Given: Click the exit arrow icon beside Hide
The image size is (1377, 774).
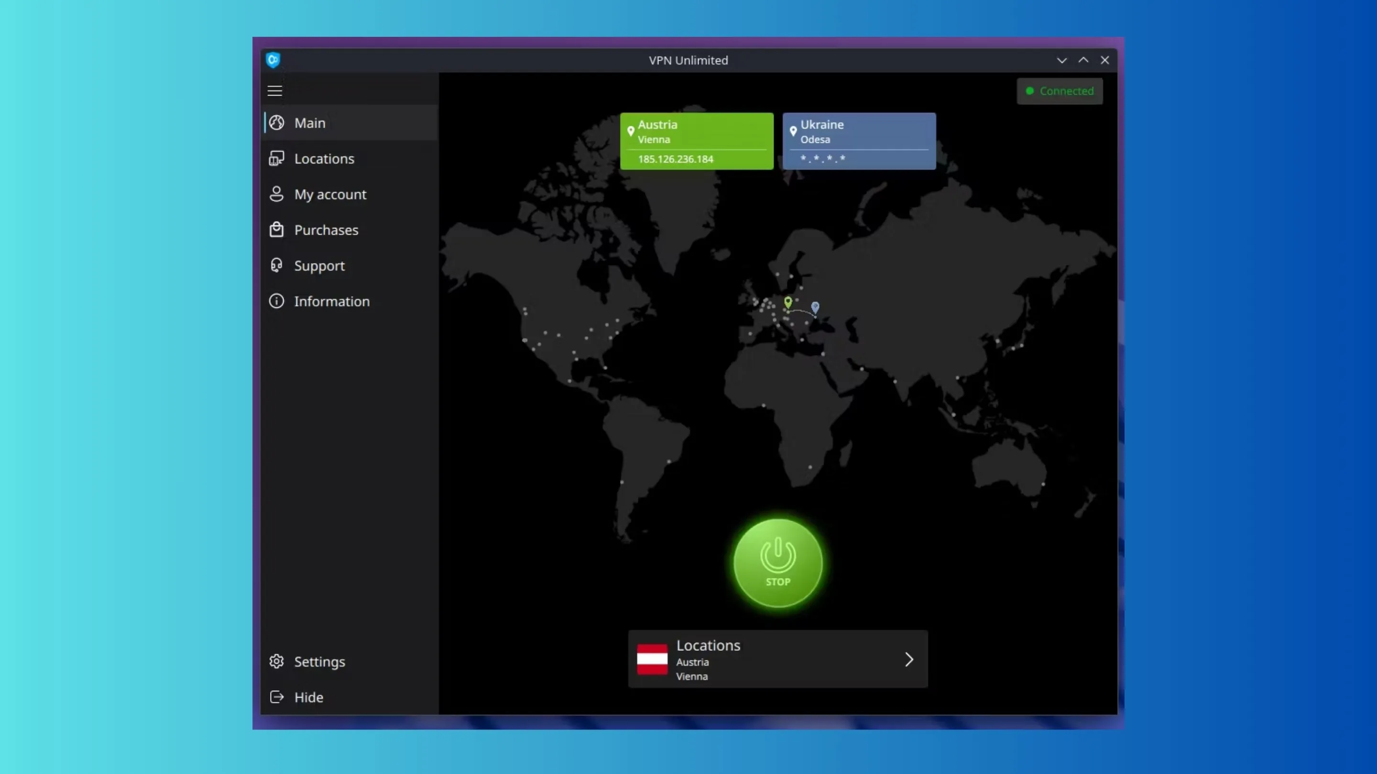Looking at the screenshot, I should (276, 697).
